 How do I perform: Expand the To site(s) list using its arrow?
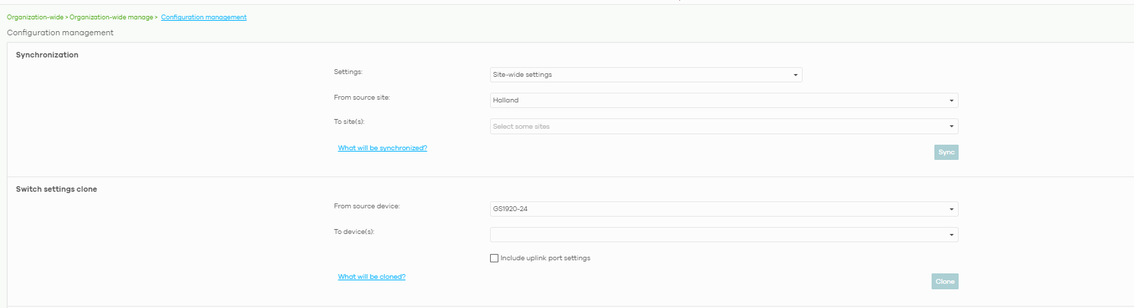(x=951, y=127)
